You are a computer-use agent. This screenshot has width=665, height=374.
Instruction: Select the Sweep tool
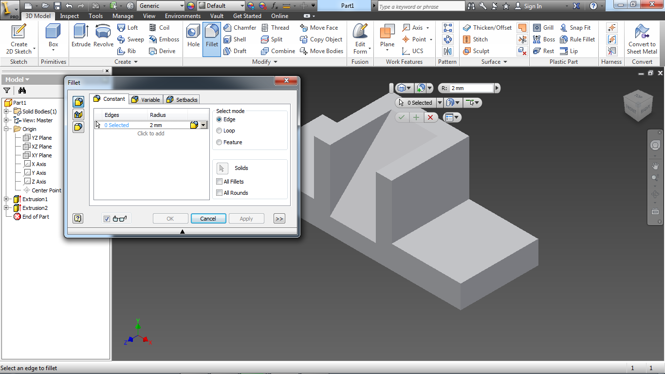[x=130, y=39]
